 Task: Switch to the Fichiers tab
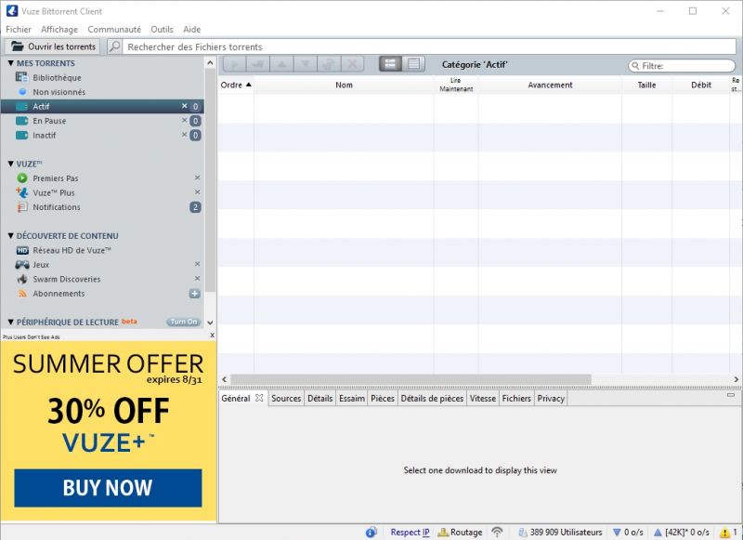[x=516, y=398]
